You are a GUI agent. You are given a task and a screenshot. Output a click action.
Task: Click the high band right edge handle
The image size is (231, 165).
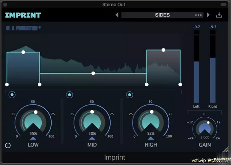[180, 85]
